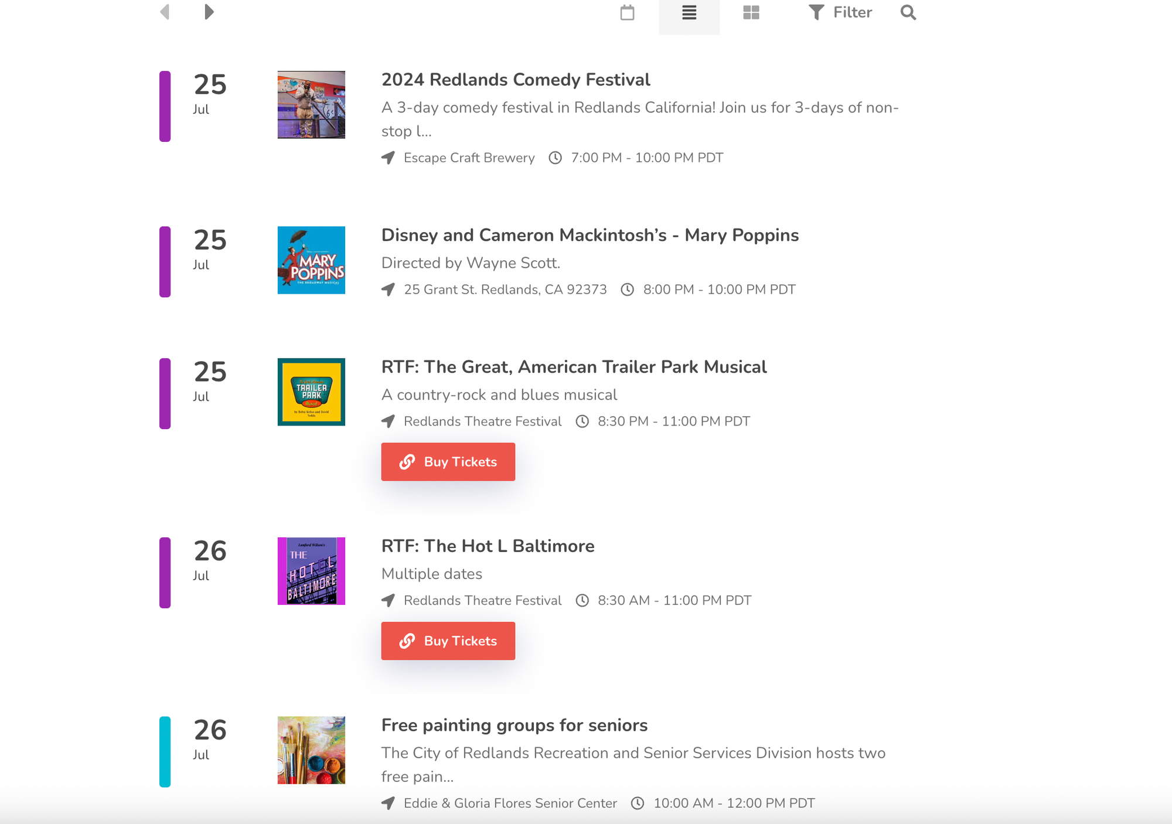Open the Filter options

pyautogui.click(x=840, y=12)
